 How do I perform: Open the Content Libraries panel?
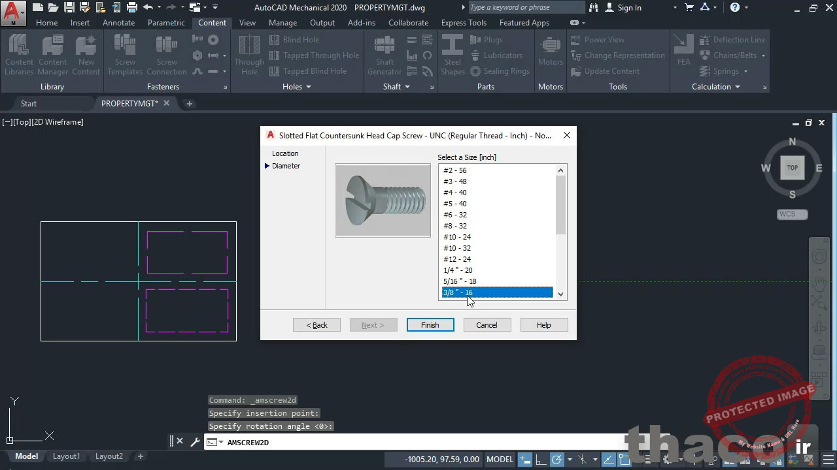[18, 55]
